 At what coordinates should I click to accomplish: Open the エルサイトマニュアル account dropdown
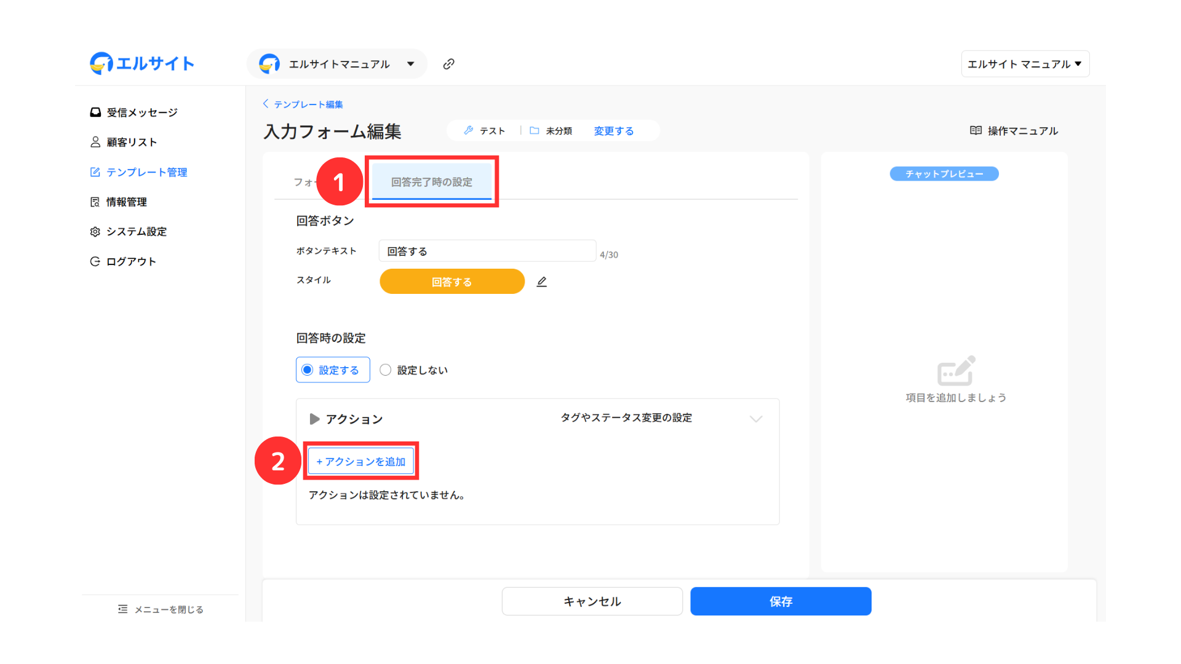pos(337,64)
